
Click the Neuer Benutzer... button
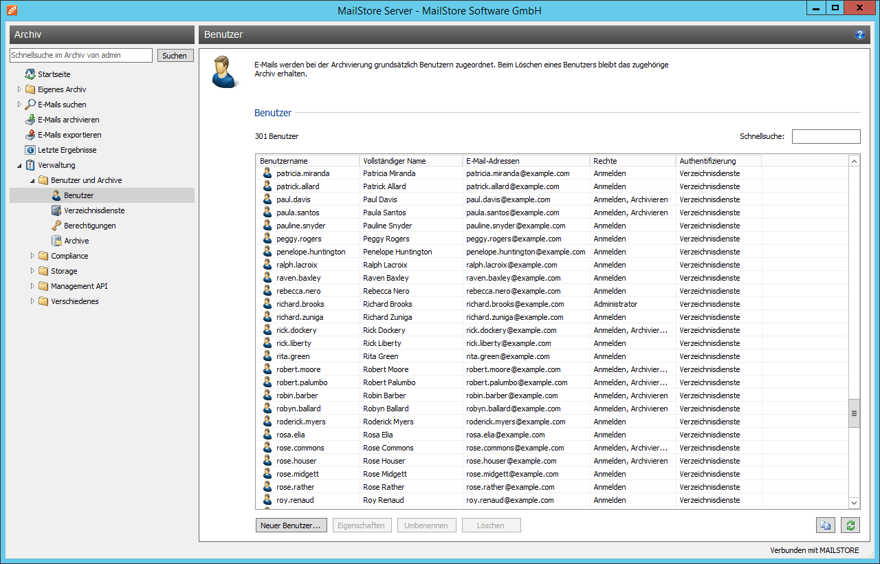pos(291,525)
